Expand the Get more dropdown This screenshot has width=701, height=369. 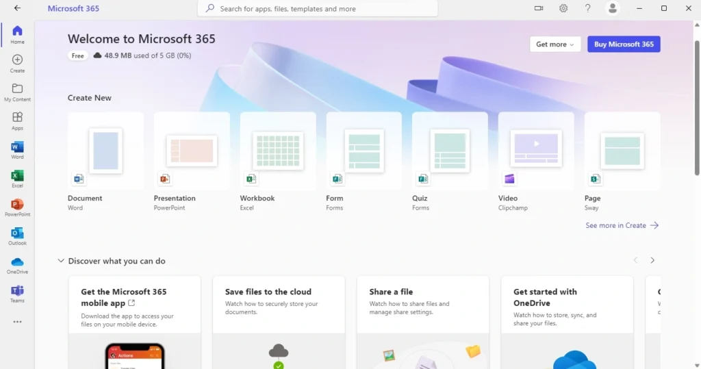tap(555, 44)
